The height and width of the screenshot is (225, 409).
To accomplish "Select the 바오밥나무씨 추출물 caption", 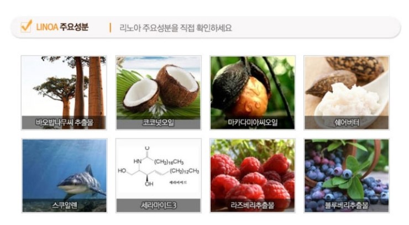I will [x=64, y=122].
